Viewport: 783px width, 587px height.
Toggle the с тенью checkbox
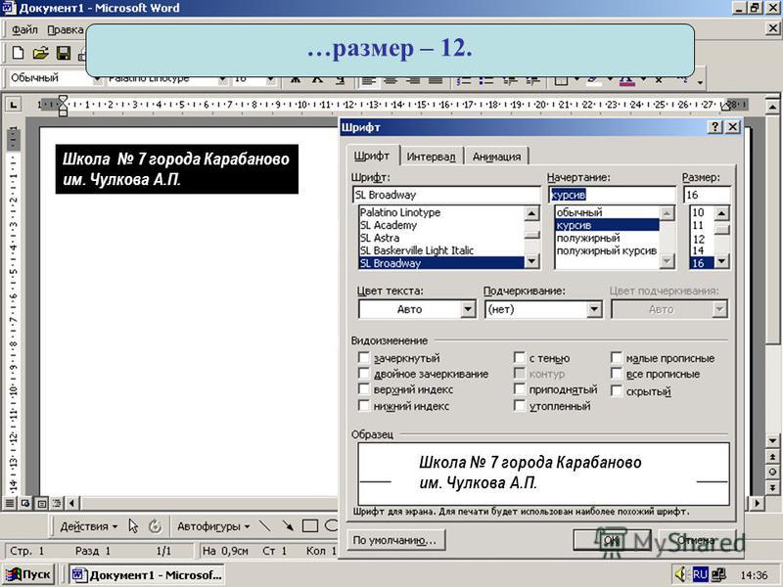[520, 358]
